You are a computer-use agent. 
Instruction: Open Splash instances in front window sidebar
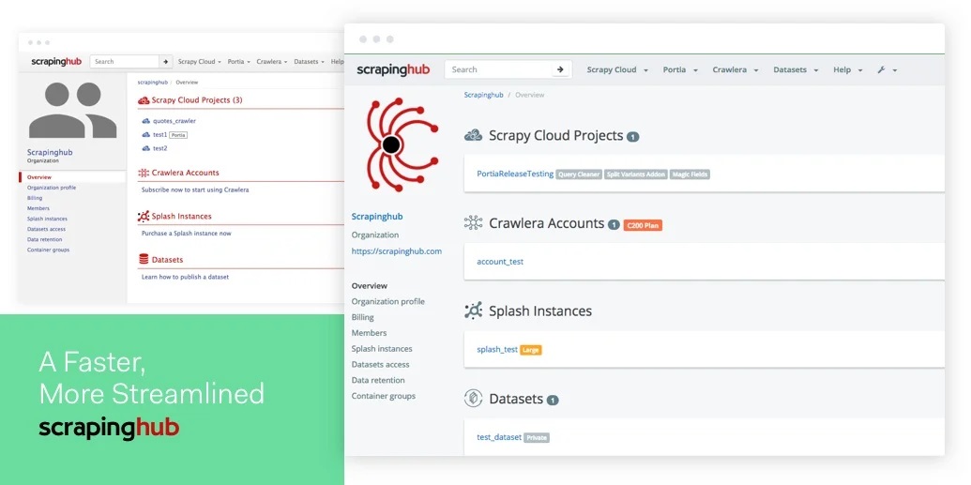click(382, 349)
